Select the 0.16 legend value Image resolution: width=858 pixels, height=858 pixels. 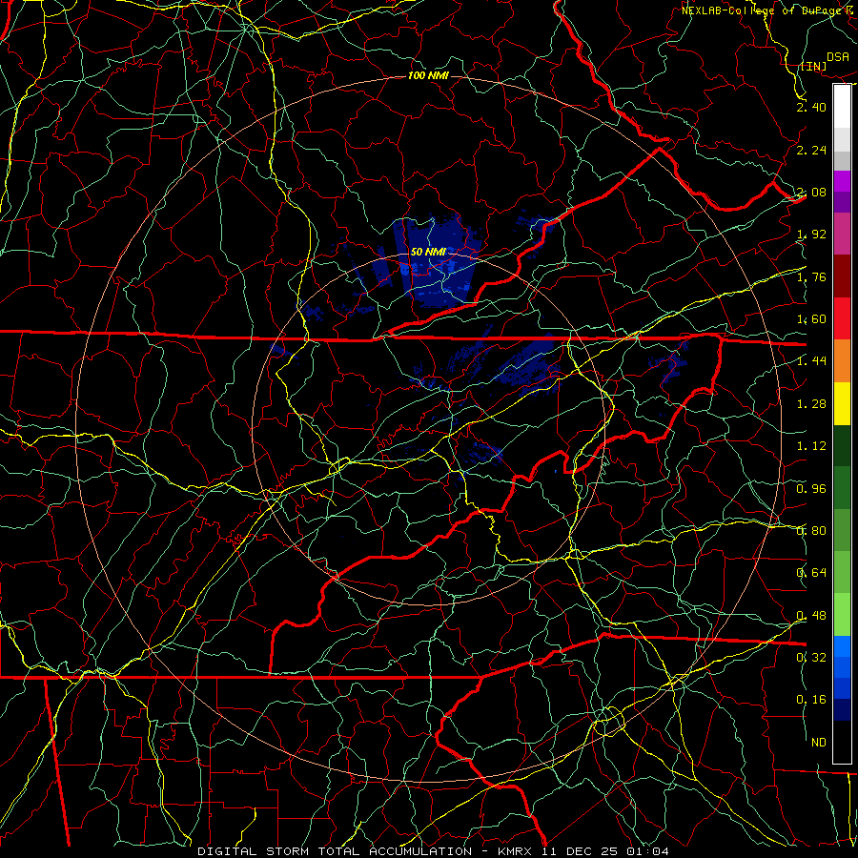[811, 700]
